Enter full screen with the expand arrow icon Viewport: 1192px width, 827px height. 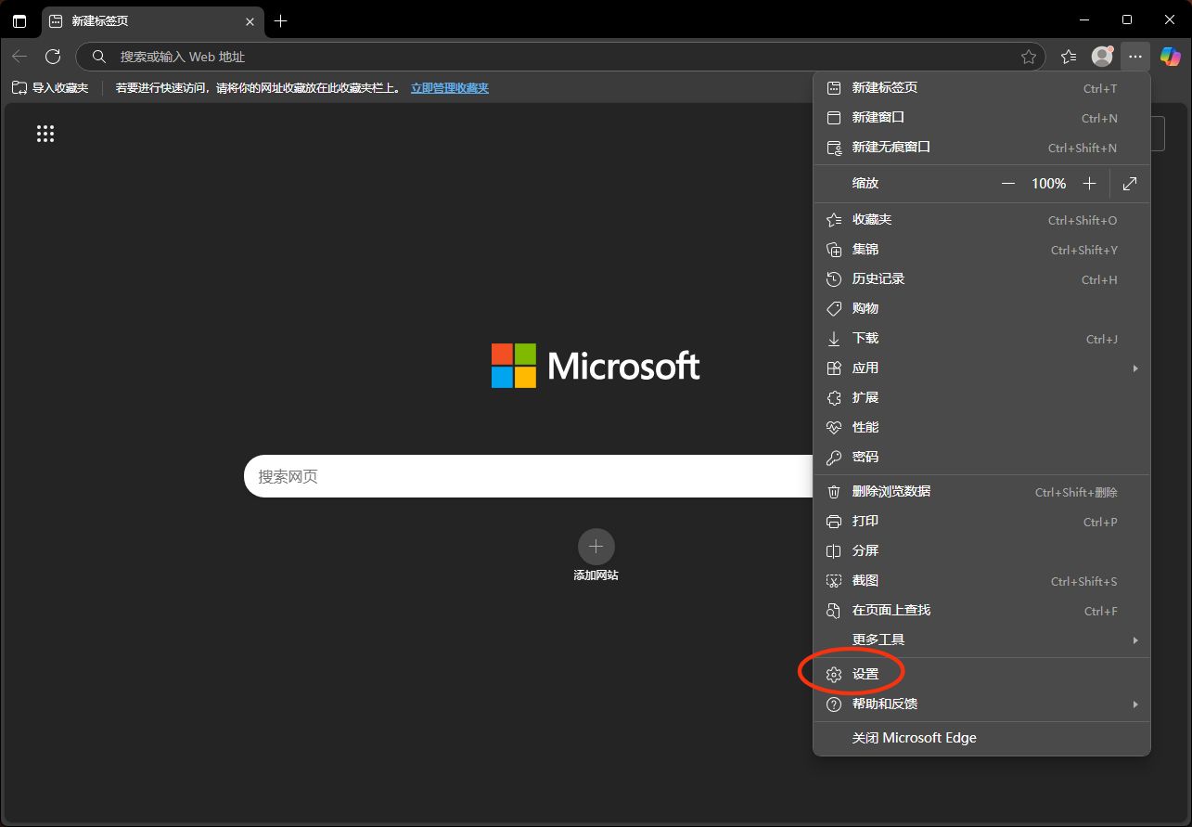coord(1130,184)
